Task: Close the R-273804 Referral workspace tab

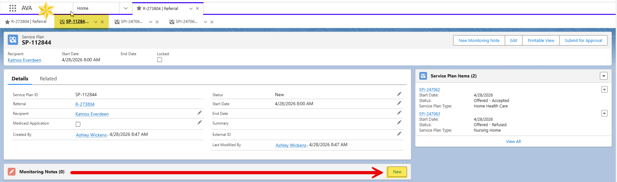Action: [197, 8]
